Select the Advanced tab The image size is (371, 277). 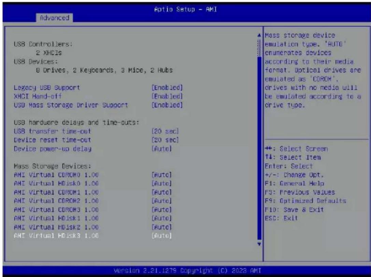tap(54, 18)
